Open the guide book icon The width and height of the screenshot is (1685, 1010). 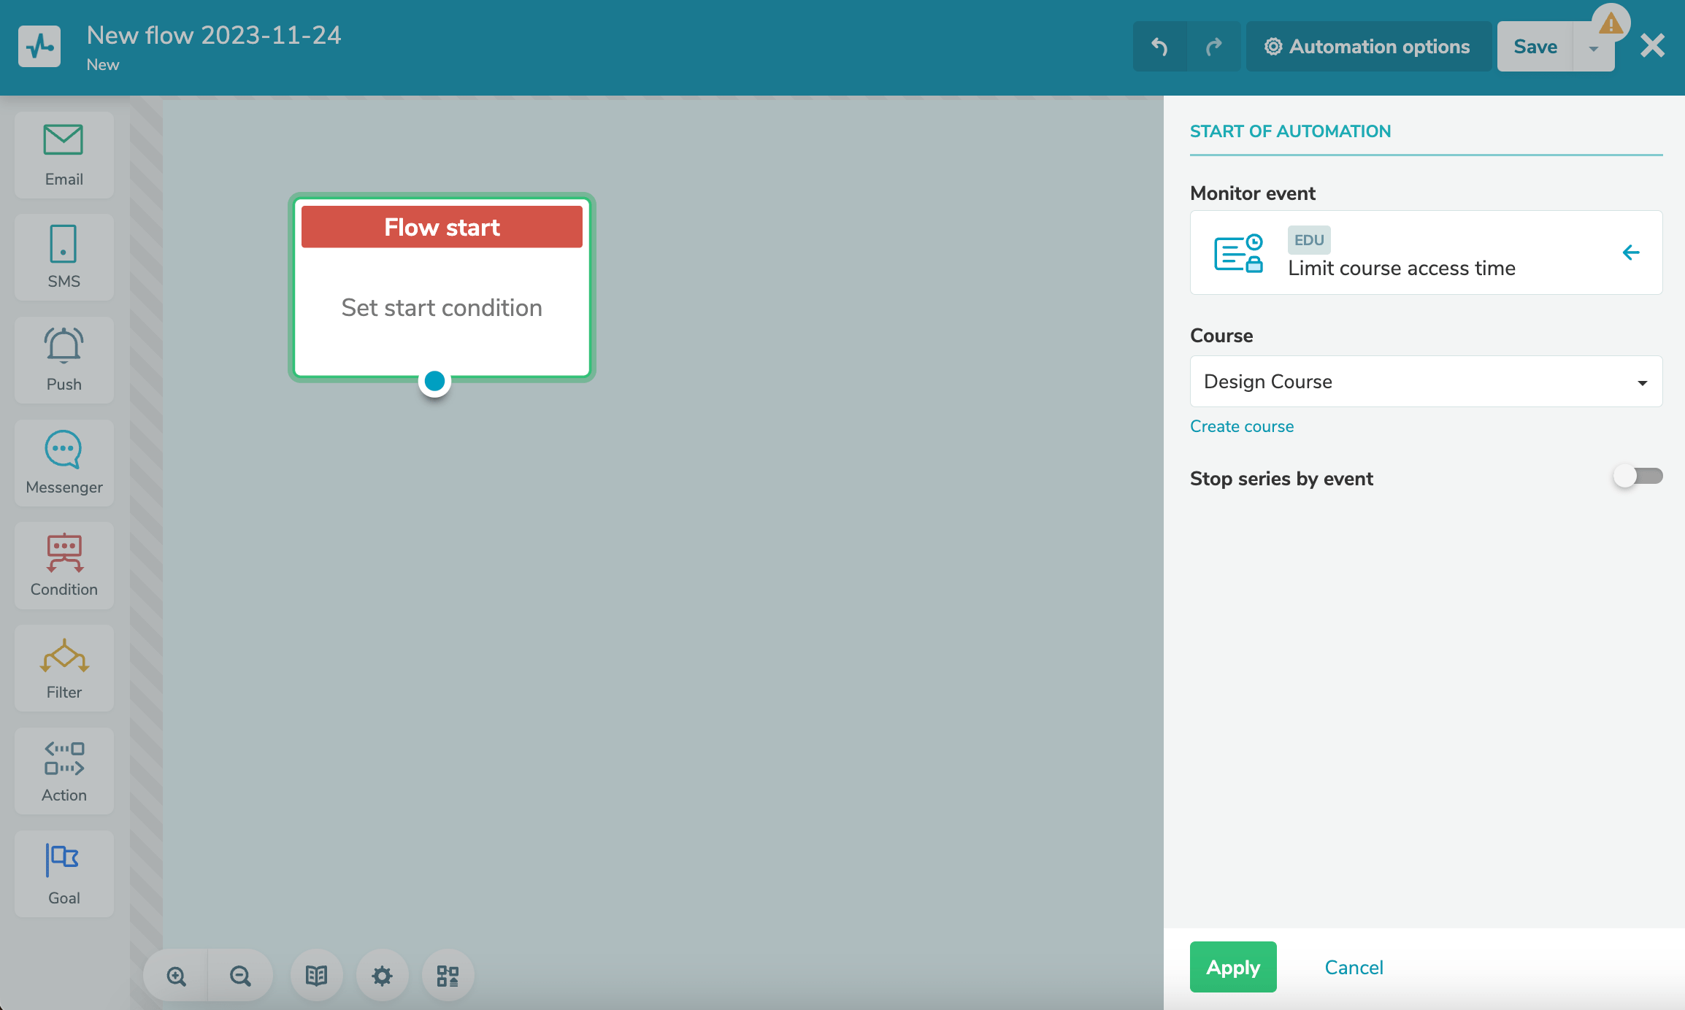(316, 976)
